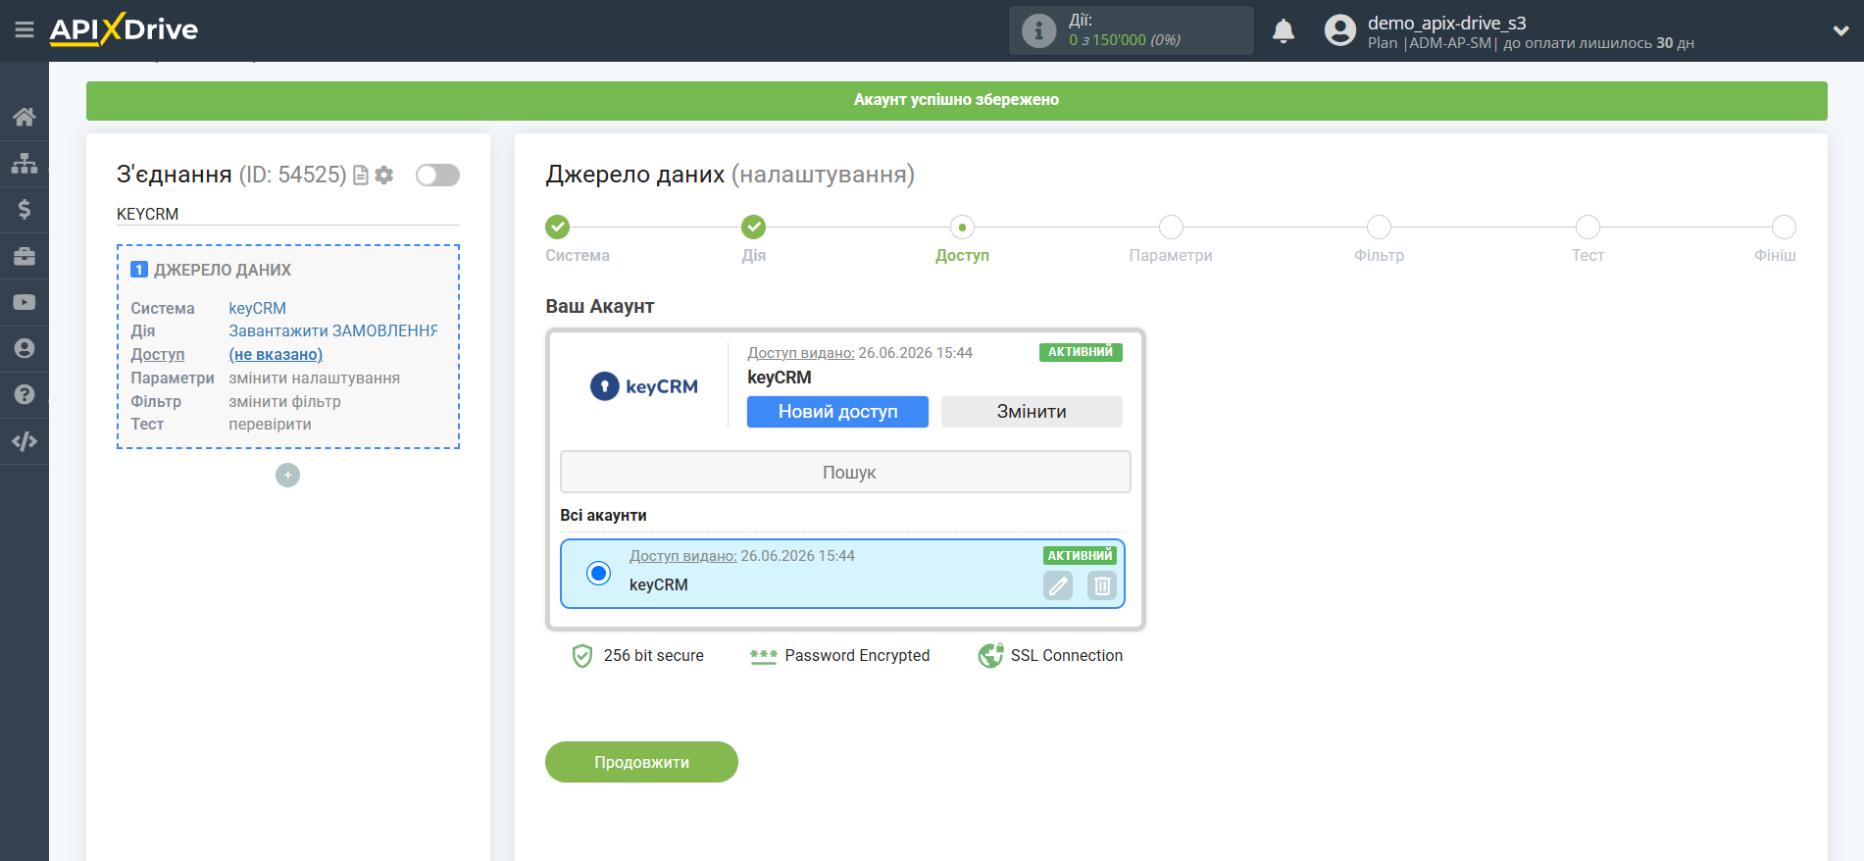
Task: Click АКТИВНИЙ badge in accounts list row
Action: [1080, 555]
